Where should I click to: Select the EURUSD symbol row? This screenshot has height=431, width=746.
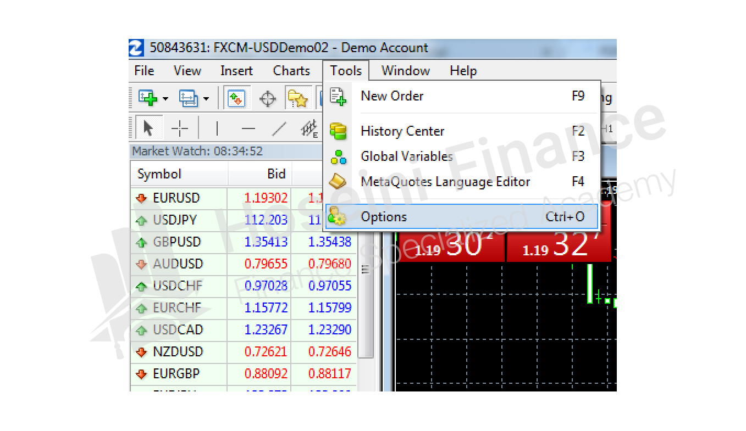244,198
